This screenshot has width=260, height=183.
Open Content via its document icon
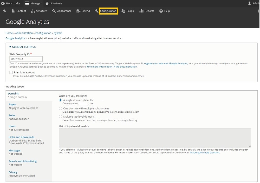pos(13,11)
